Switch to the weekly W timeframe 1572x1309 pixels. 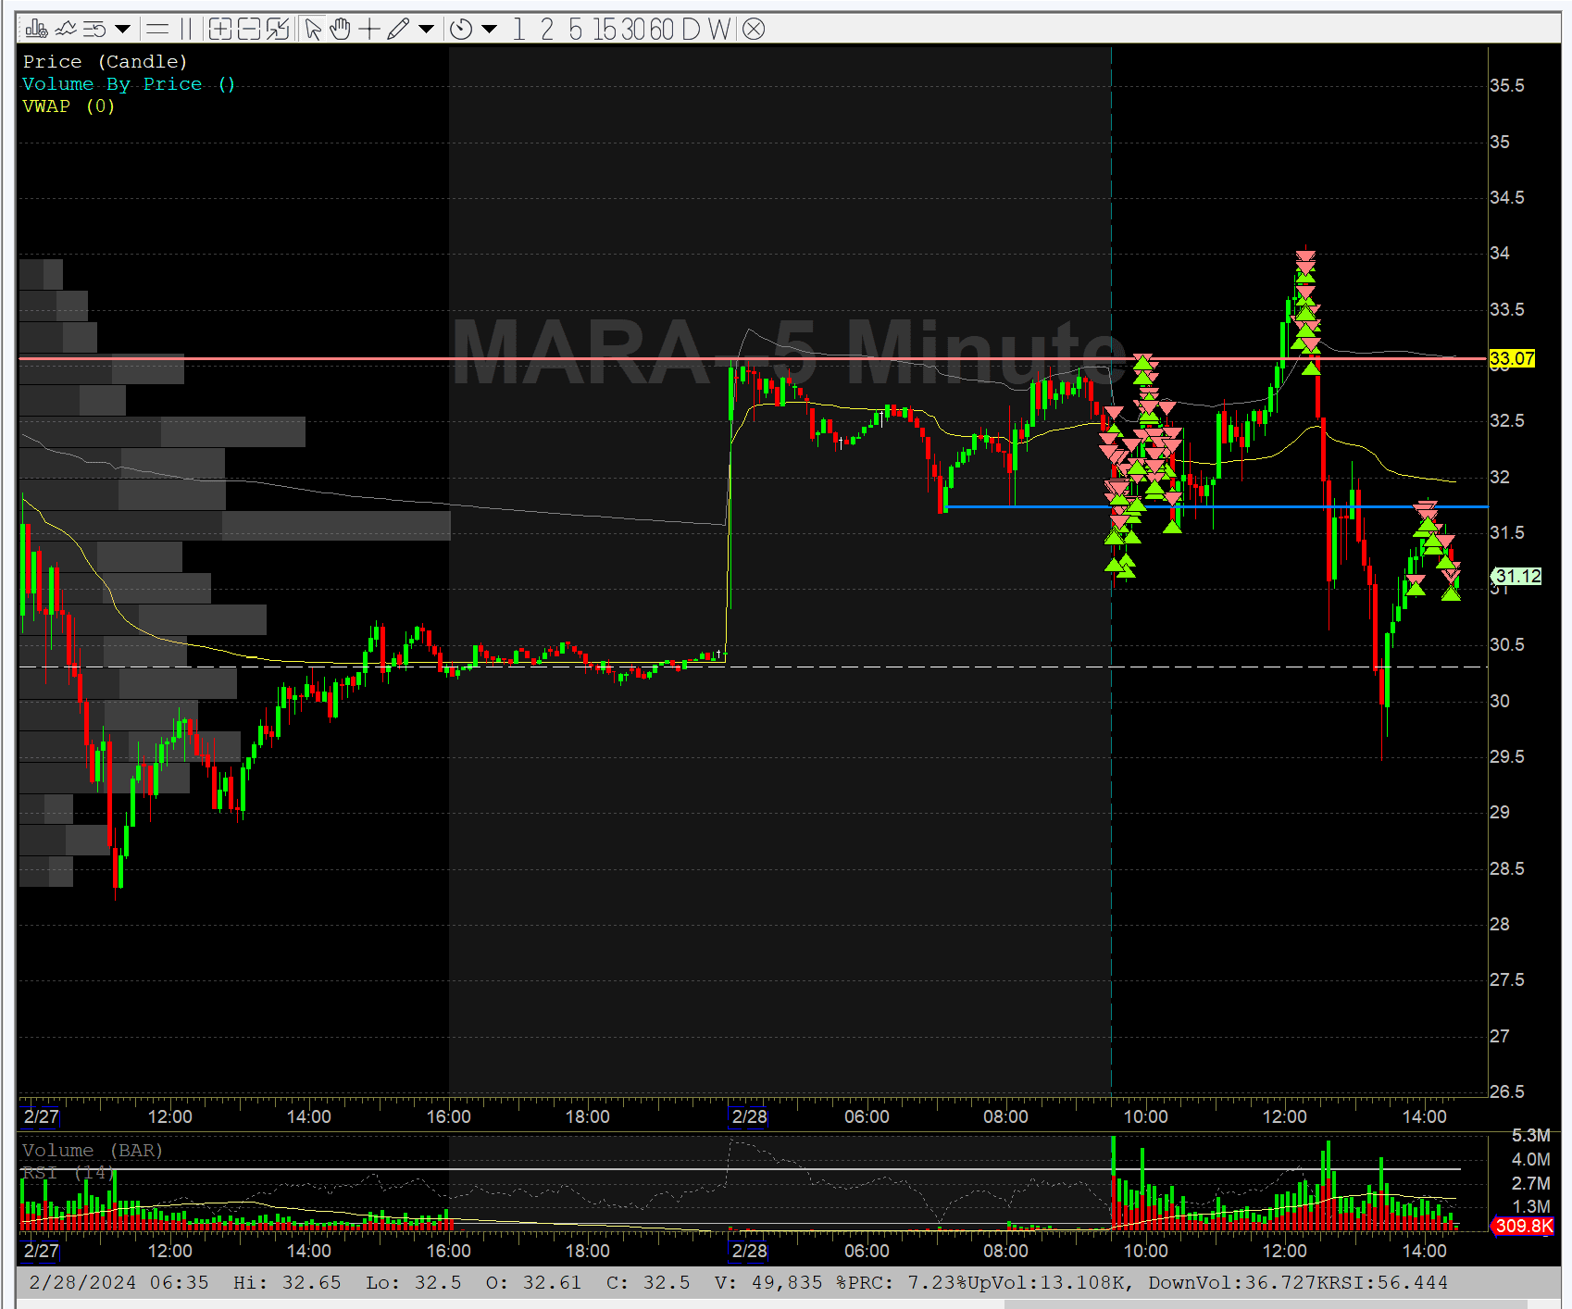(719, 30)
